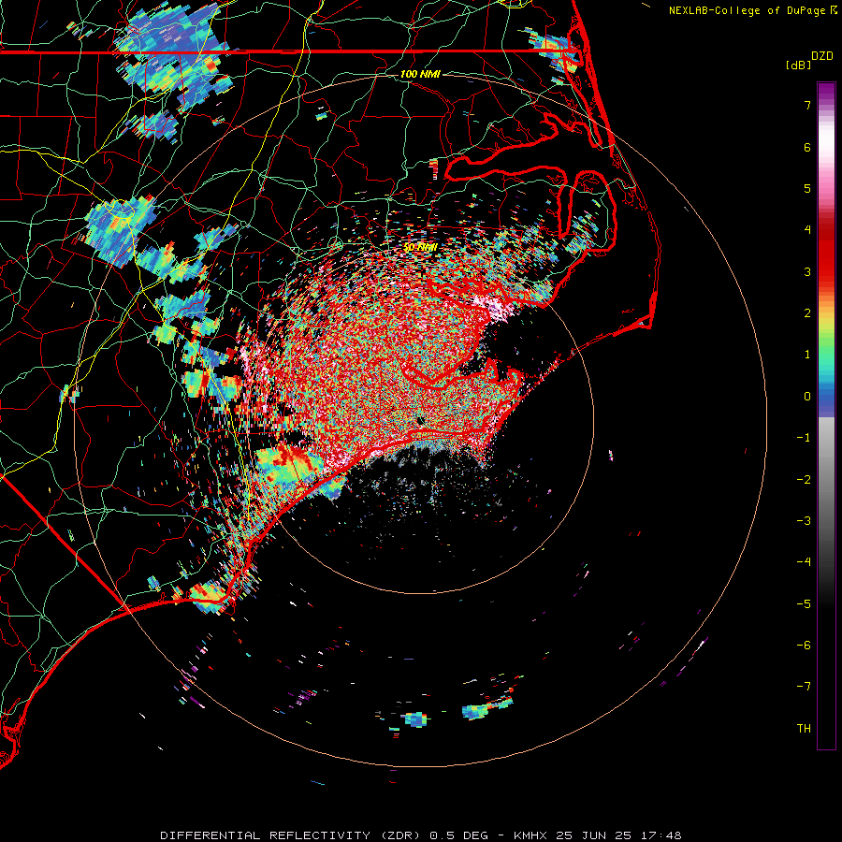This screenshot has height=842, width=842.
Task: Click the 6 dB scale value
Action: [x=807, y=147]
